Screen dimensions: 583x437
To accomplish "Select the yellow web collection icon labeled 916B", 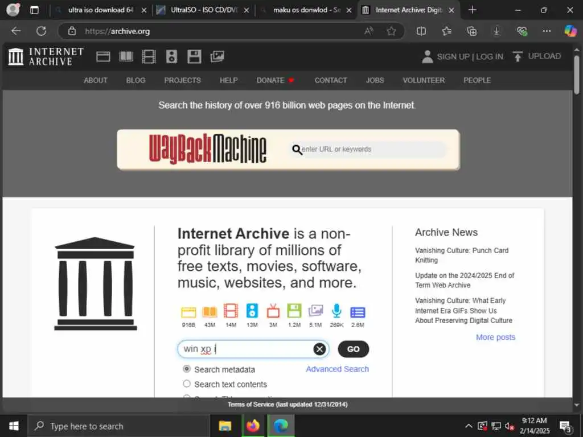I will pyautogui.click(x=188, y=312).
